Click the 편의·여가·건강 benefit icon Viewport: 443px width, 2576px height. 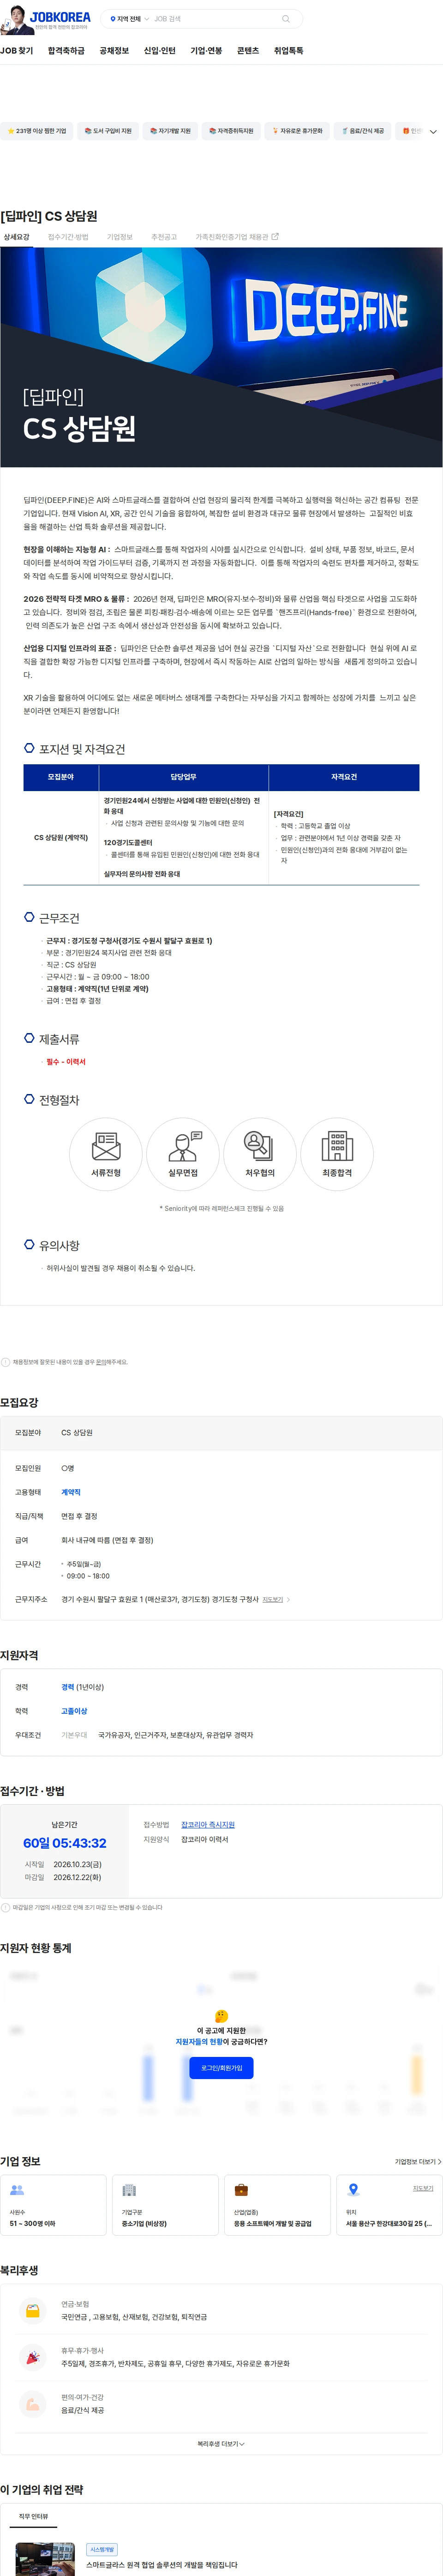[33, 2404]
